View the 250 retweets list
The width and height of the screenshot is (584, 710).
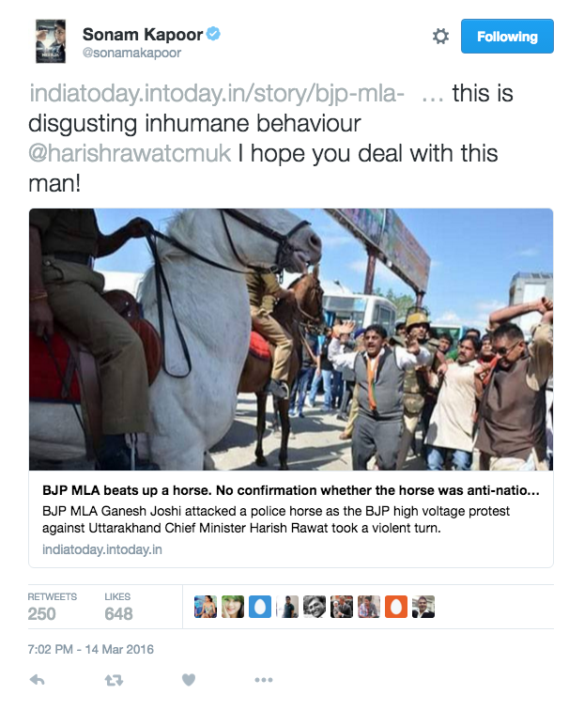(52, 607)
